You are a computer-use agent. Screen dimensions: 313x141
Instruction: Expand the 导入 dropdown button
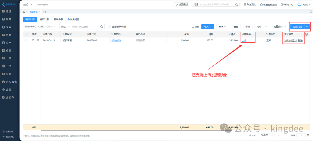[x=208, y=27]
